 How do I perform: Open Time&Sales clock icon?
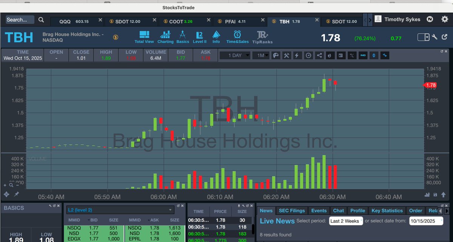click(x=237, y=37)
